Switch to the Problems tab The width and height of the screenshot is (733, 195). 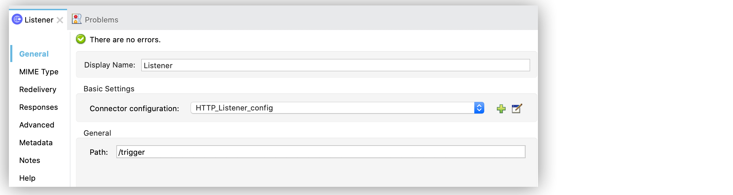[x=101, y=20]
